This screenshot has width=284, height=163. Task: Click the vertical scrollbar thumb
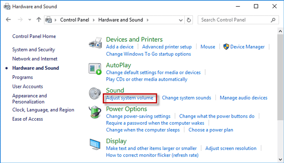(280, 77)
